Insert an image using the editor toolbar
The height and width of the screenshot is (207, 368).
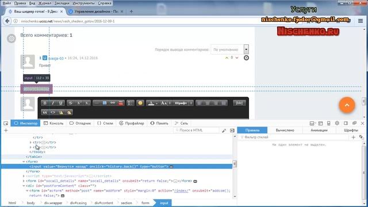coord(105,103)
